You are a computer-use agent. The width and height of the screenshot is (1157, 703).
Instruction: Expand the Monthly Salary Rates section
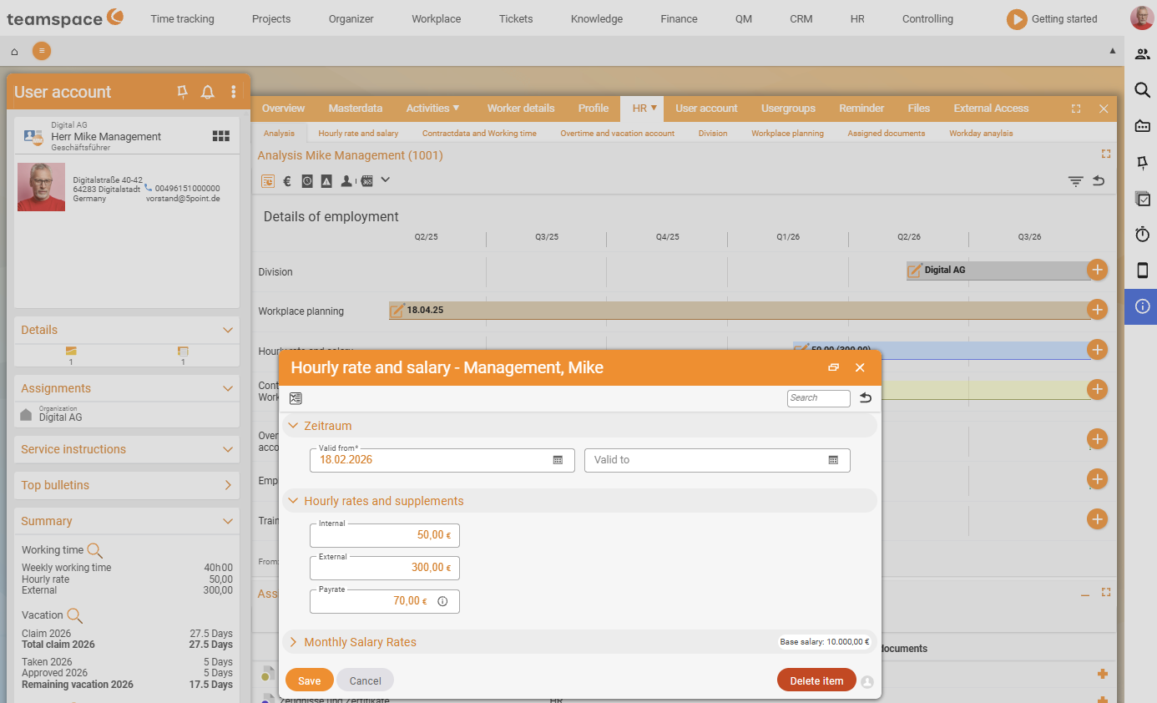pyautogui.click(x=293, y=642)
